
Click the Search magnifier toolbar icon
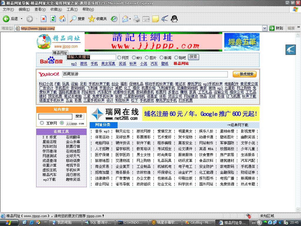[x=73, y=19]
